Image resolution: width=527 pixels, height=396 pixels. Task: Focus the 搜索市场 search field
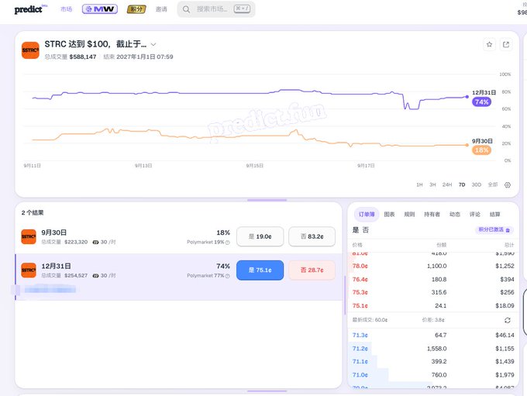coord(215,9)
